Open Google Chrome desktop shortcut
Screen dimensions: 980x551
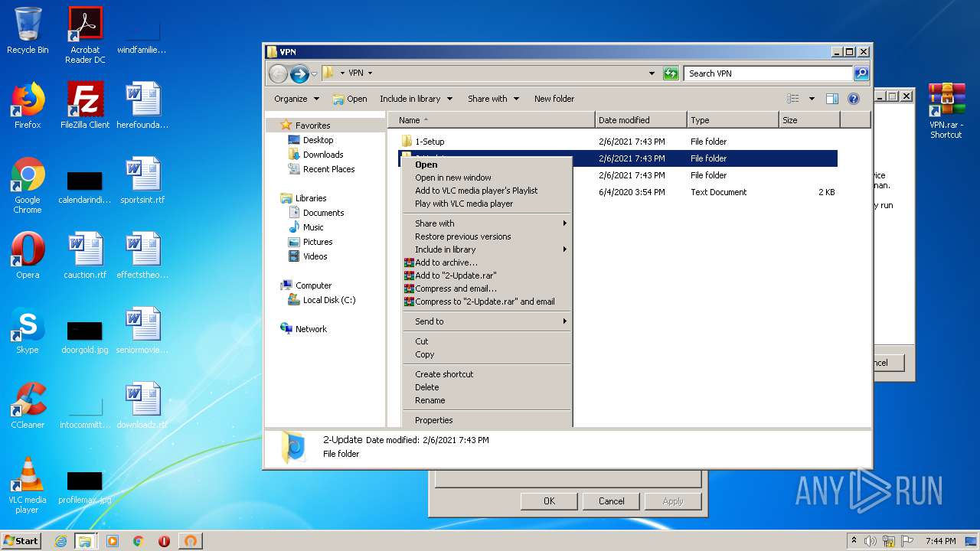click(x=28, y=186)
